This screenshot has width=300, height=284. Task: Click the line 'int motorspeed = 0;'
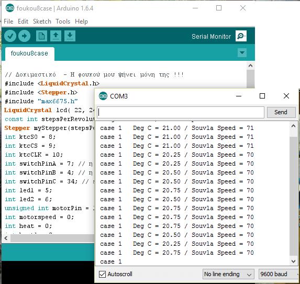tap(39, 217)
